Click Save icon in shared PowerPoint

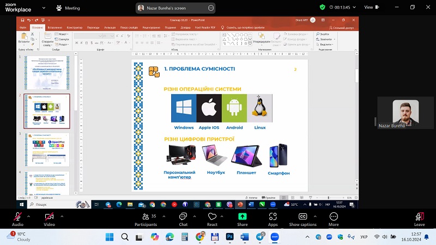22,20
